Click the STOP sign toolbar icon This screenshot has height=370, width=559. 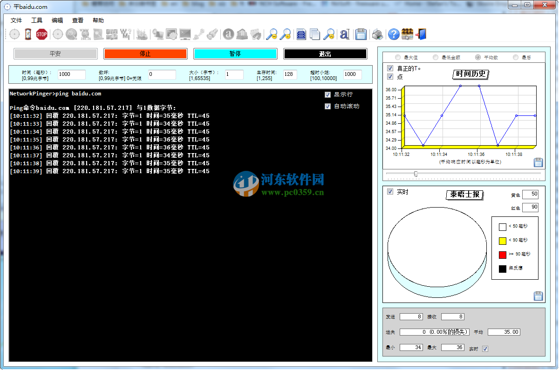click(42, 34)
